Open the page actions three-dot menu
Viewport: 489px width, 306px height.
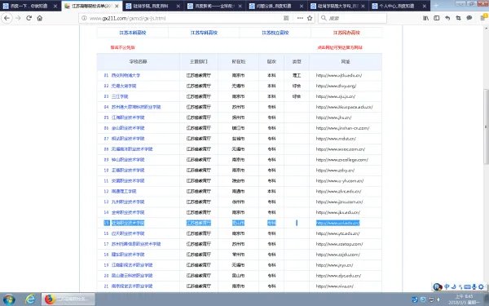[300, 19]
